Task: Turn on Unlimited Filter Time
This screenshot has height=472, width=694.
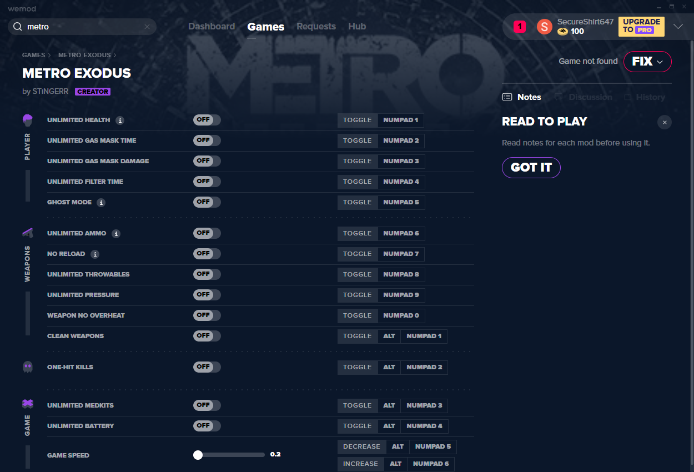Action: (x=207, y=182)
